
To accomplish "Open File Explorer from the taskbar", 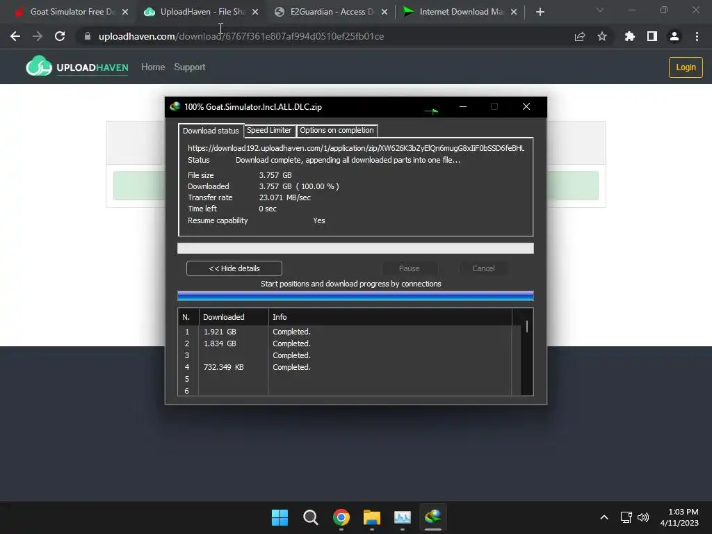I will click(372, 517).
